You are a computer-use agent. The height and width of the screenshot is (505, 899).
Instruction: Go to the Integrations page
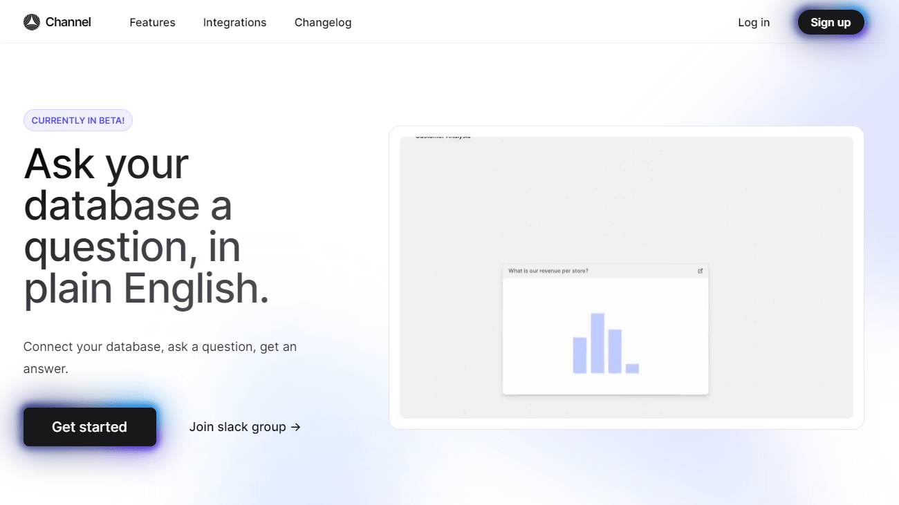tap(234, 22)
